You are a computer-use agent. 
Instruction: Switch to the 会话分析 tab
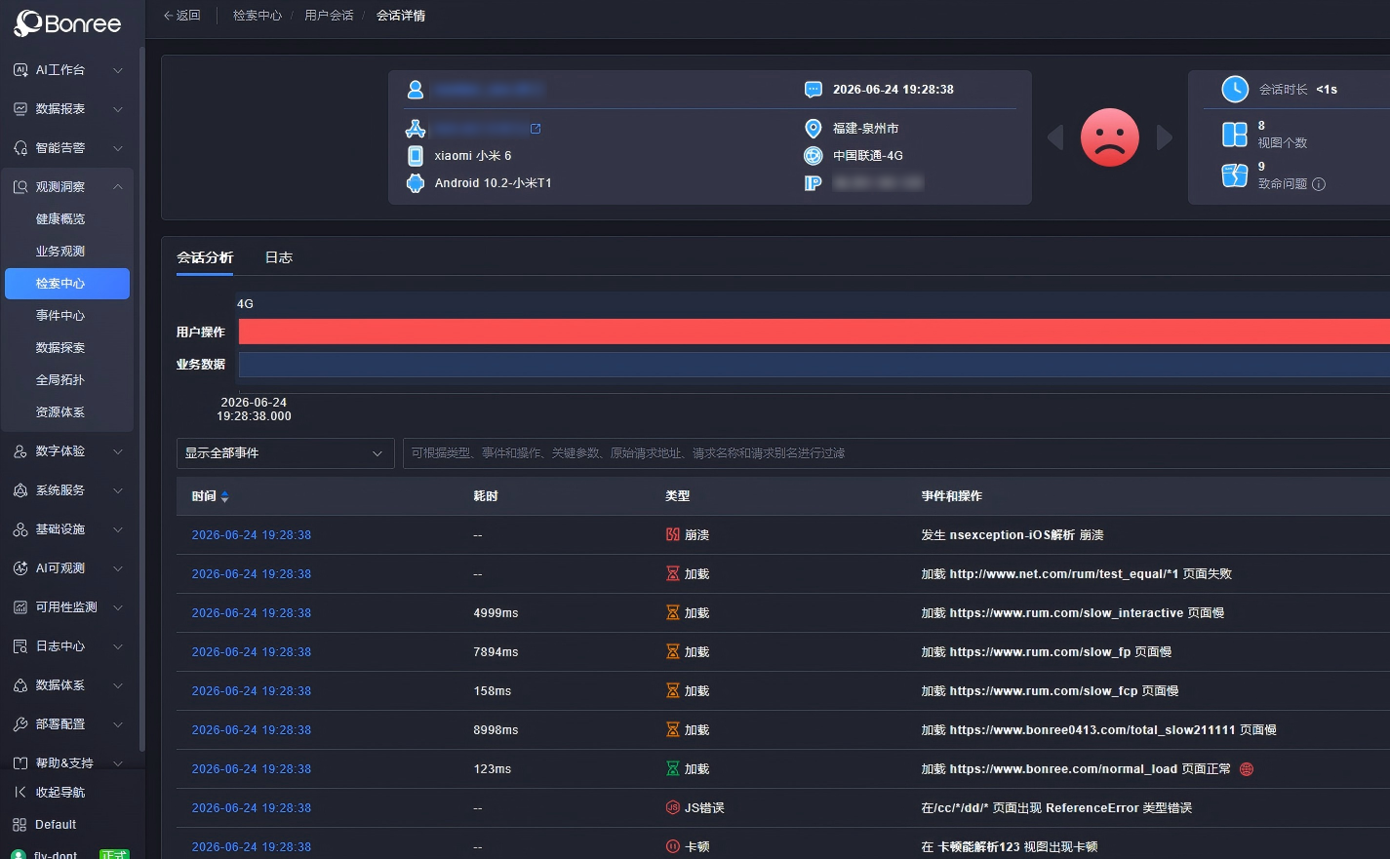205,257
